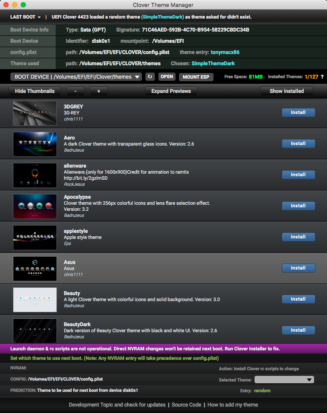
Task: Open the alienware theme thumbnail
Action: [35, 175]
